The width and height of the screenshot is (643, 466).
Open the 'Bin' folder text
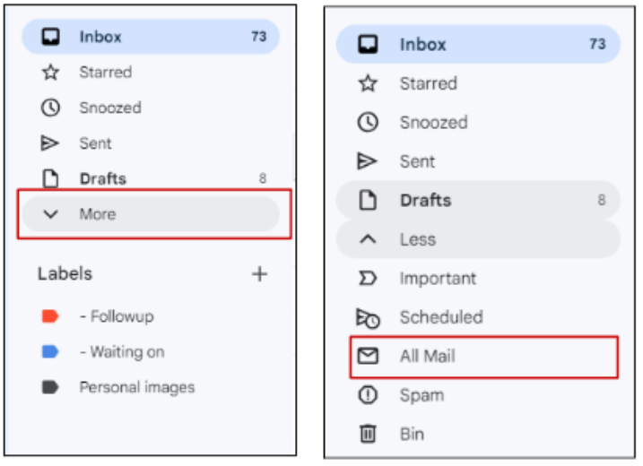[413, 434]
